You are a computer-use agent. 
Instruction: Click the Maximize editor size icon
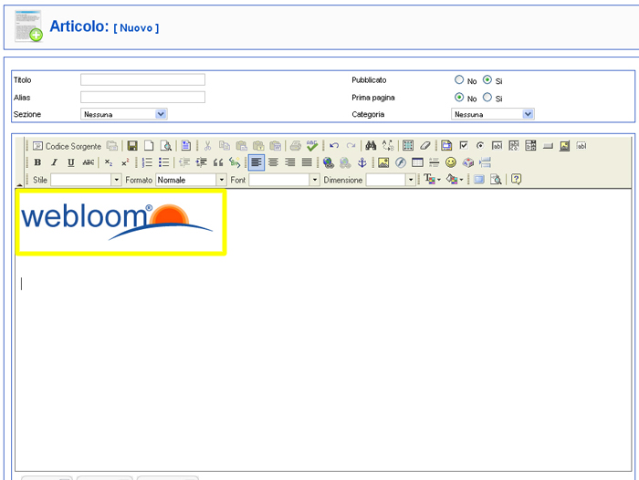tap(479, 179)
